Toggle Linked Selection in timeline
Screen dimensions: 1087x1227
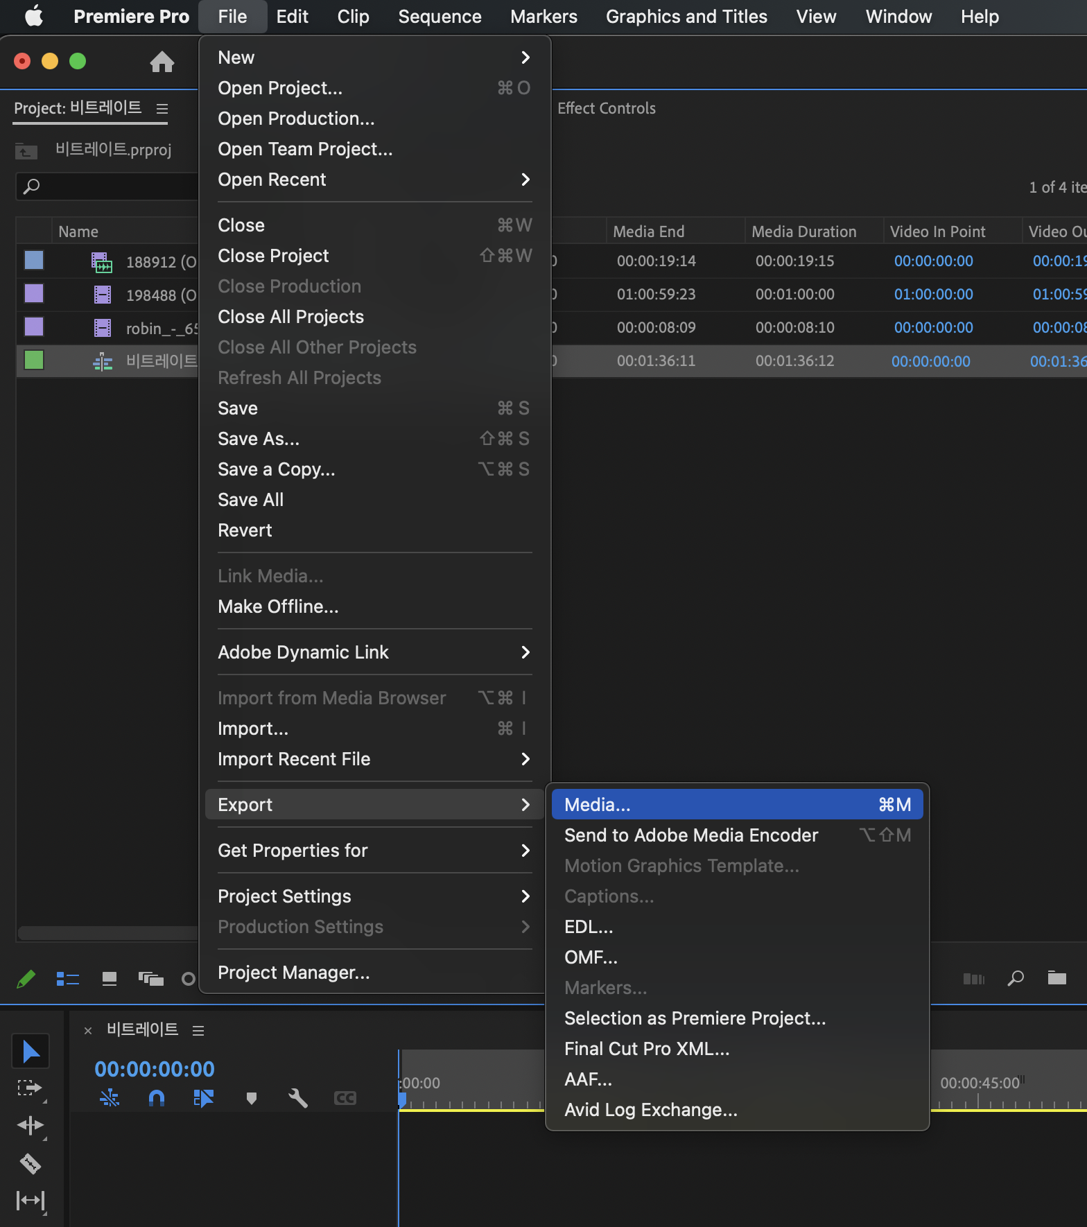pos(203,1098)
